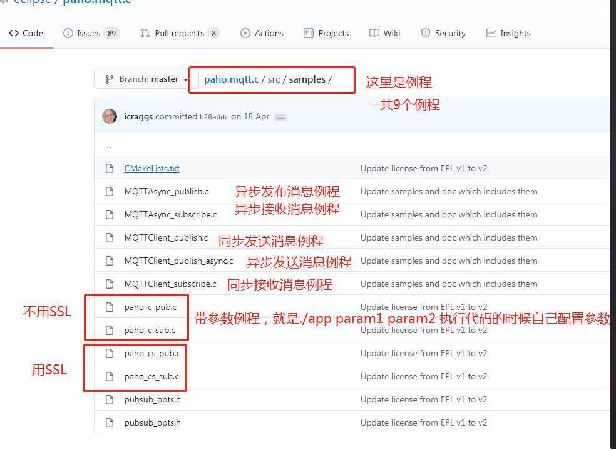616x450 pixels.
Task: Click file icon beside pubsub_opts.h
Action: [x=110, y=423]
